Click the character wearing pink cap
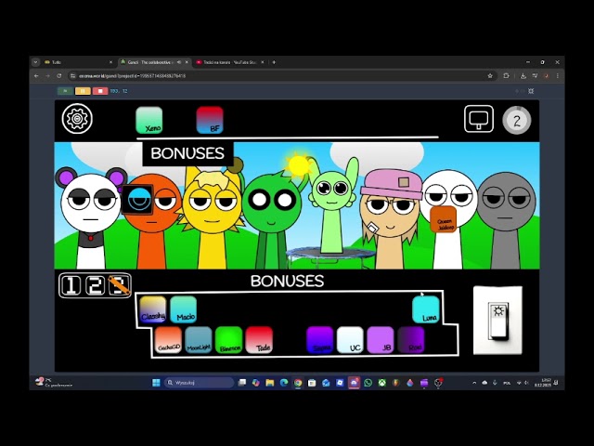Image resolution: width=594 pixels, height=446 pixels. [390, 219]
